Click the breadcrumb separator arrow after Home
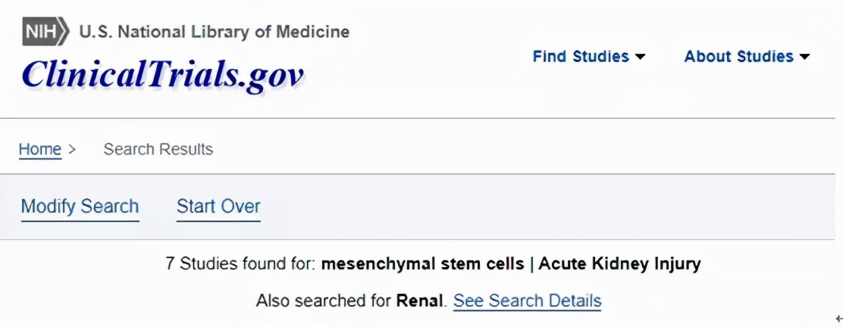The image size is (843, 327). point(72,149)
